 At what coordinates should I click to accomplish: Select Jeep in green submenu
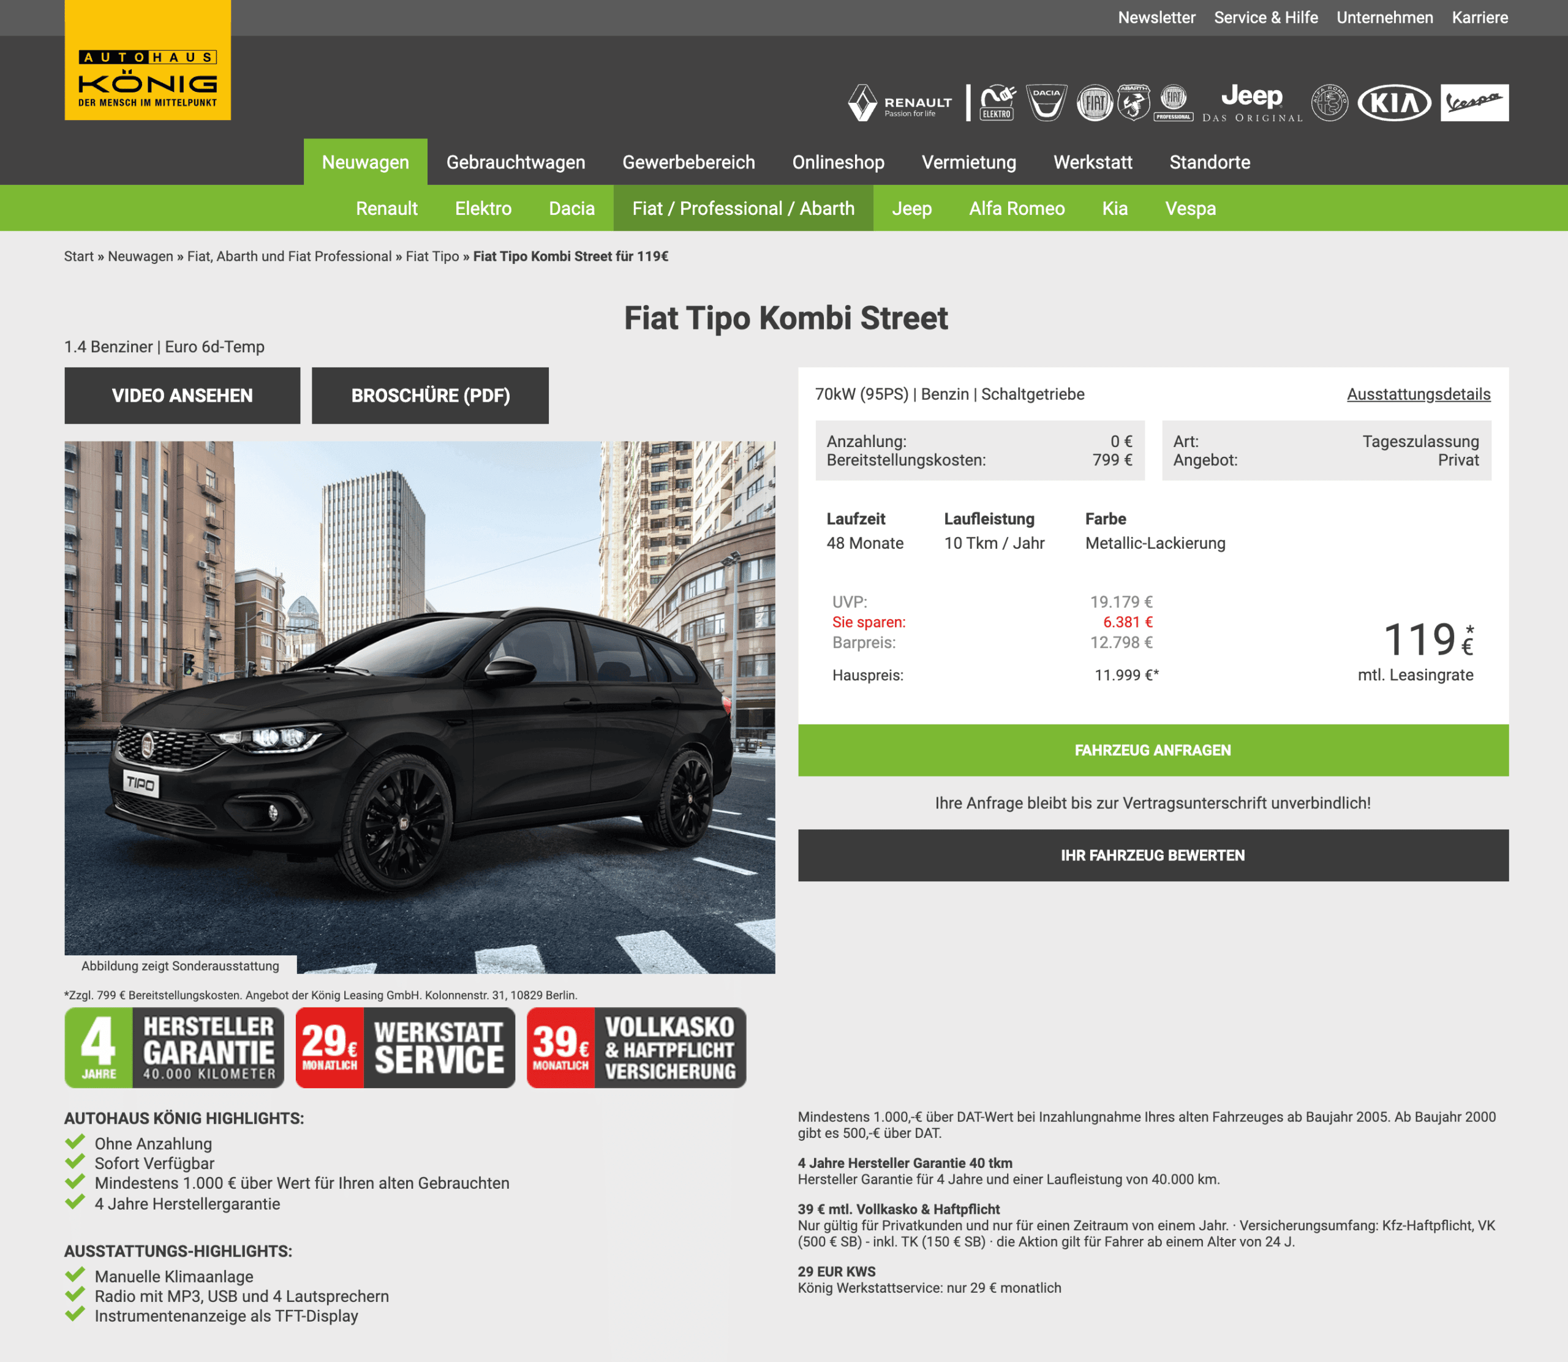coord(912,208)
